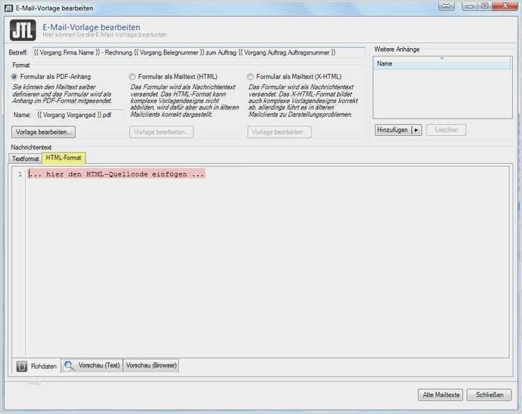Click the Schließen button
This screenshot has width=522, height=414.
point(489,395)
